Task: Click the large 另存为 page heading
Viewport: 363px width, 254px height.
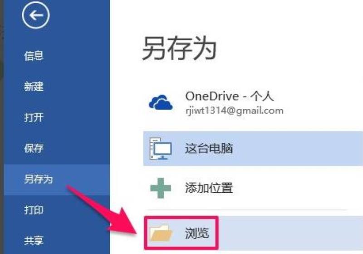Action: point(179,49)
